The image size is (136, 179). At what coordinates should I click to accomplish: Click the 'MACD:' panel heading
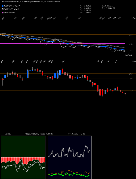pyautogui.click(x=8, y=134)
